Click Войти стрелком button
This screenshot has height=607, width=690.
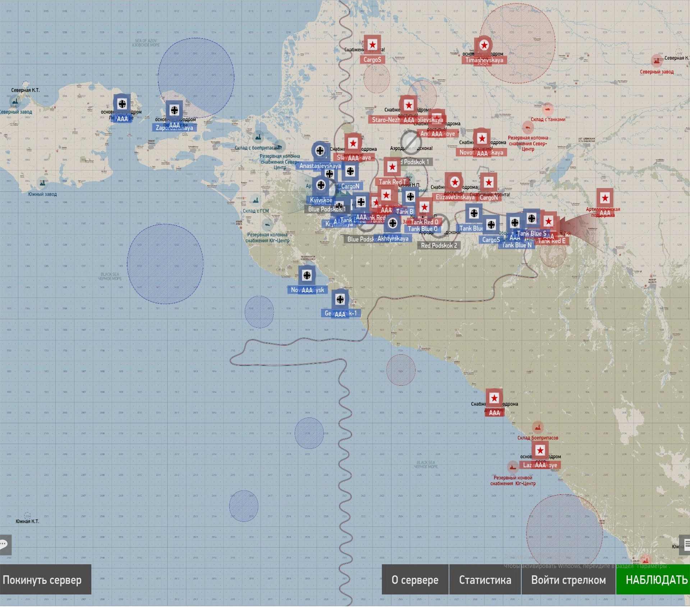[568, 580]
